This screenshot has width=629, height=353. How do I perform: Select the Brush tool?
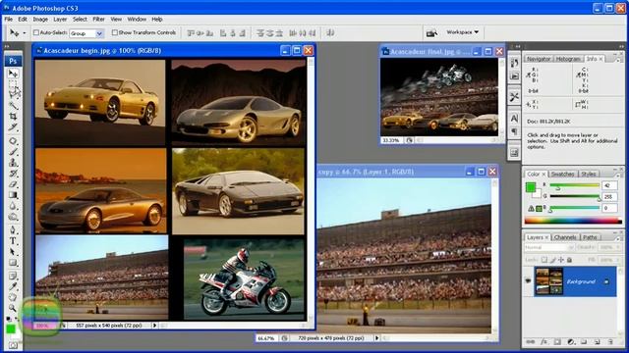[13, 152]
